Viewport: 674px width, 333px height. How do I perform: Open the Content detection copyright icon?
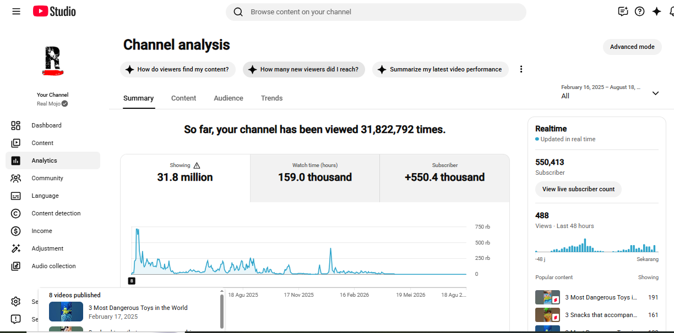pos(16,213)
